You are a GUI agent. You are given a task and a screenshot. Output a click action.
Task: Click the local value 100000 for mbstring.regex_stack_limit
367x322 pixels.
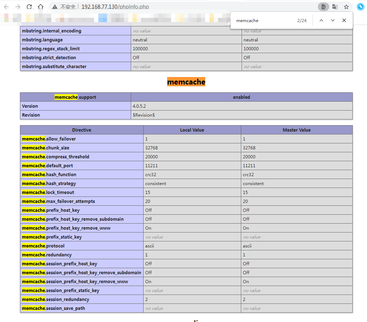point(140,48)
